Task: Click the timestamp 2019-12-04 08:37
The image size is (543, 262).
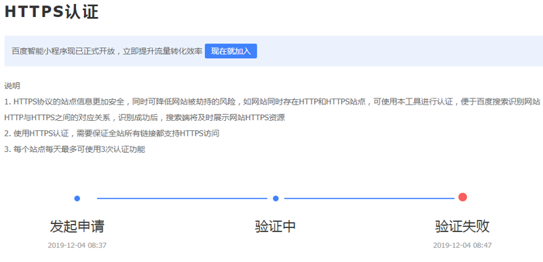Action: pyautogui.click(x=77, y=246)
